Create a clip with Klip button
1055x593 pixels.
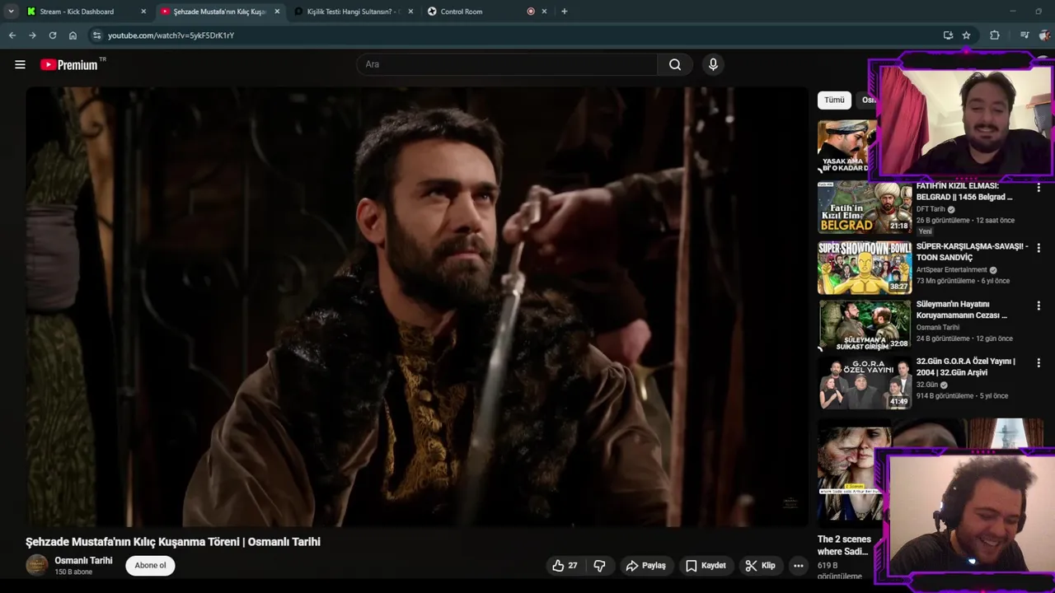[x=760, y=566]
